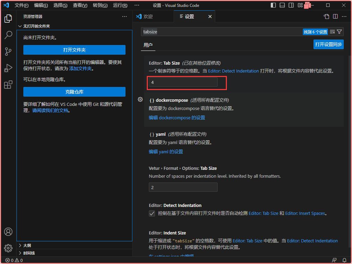The height and width of the screenshot is (264, 352).
Task: Toggle the bottom panel layout icon
Action: 282,5
